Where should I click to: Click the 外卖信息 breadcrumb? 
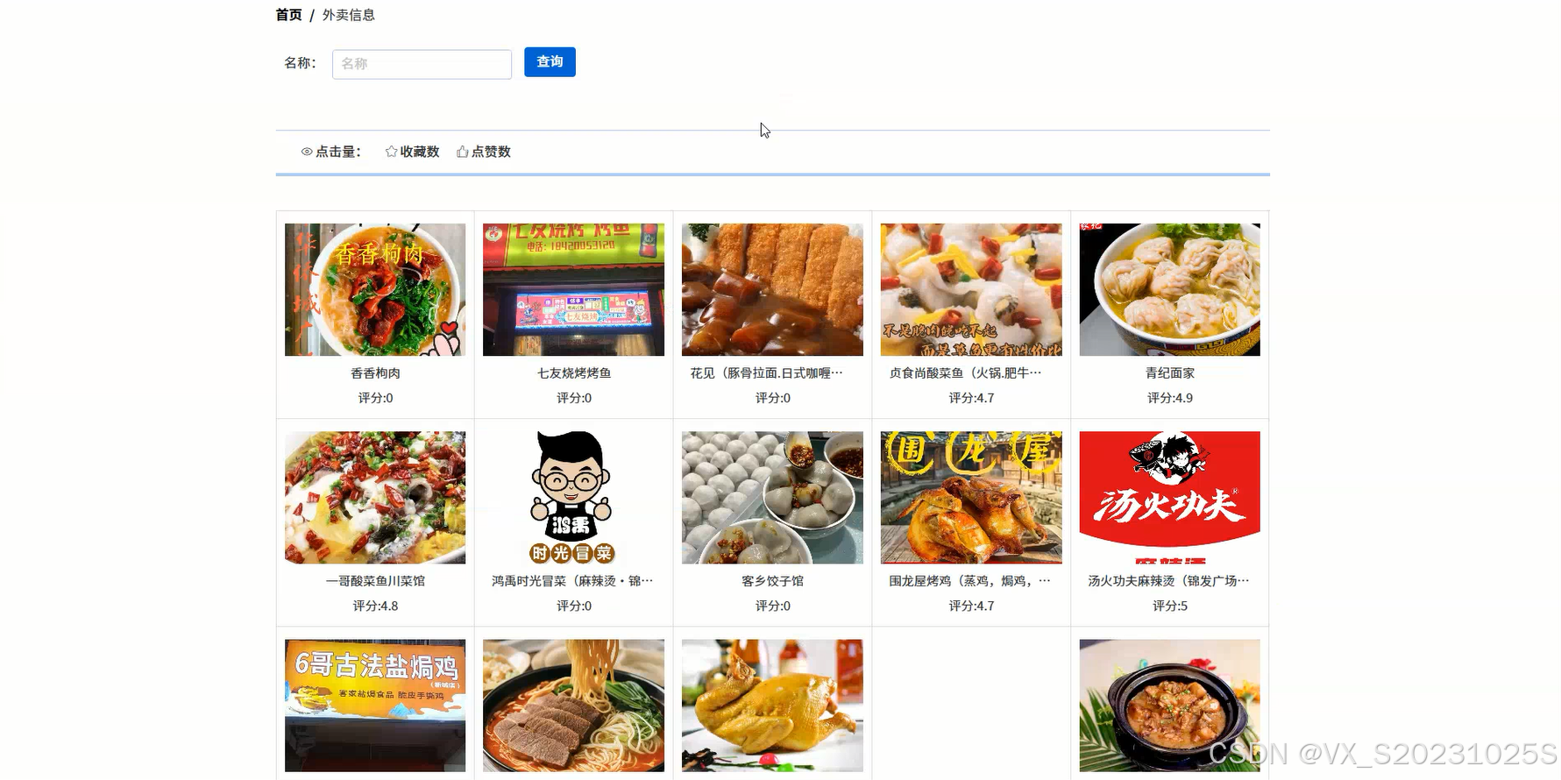[x=348, y=15]
